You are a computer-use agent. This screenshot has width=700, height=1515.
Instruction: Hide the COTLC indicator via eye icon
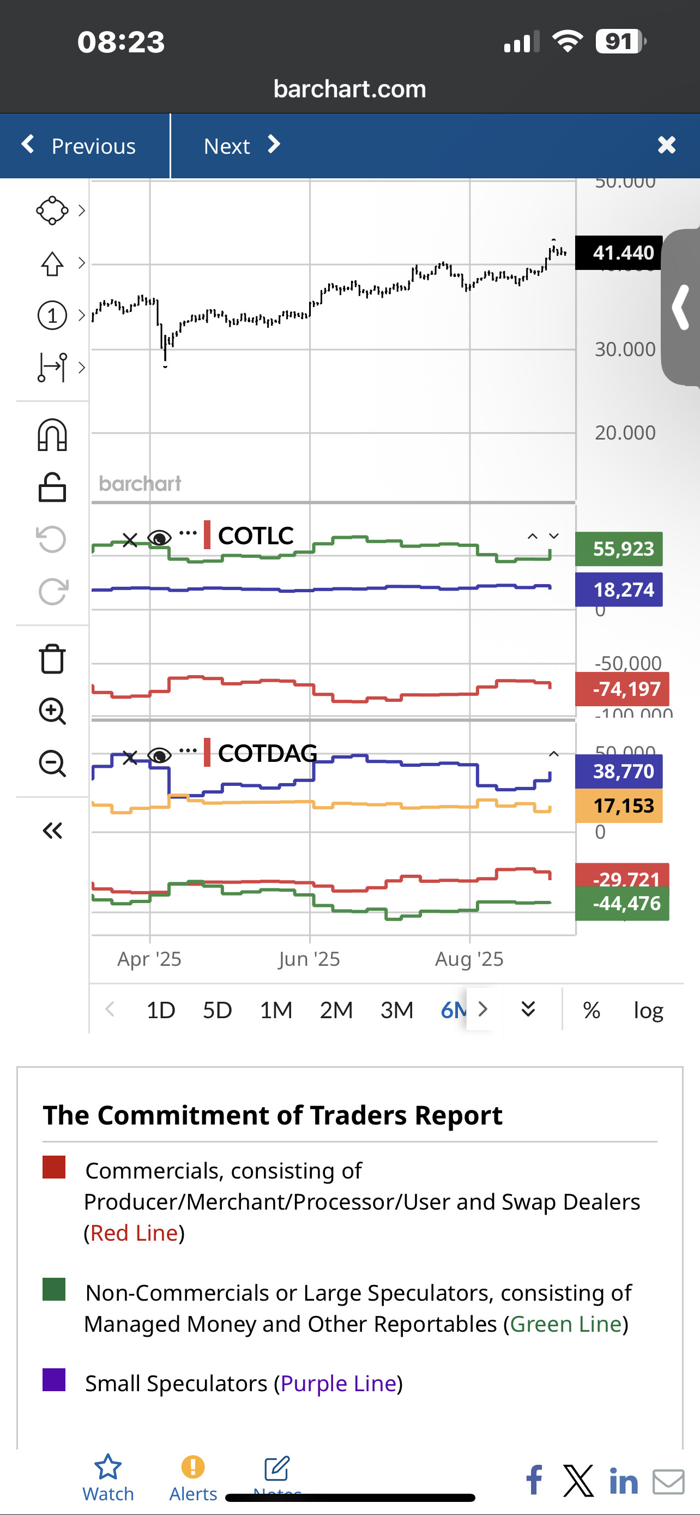click(x=159, y=538)
